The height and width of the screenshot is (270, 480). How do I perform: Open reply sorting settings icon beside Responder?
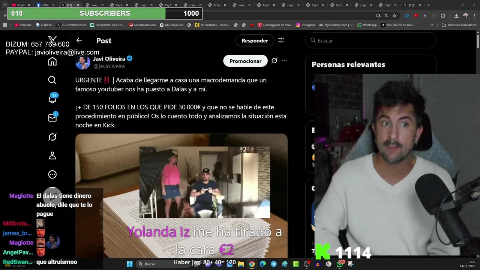[x=281, y=40]
